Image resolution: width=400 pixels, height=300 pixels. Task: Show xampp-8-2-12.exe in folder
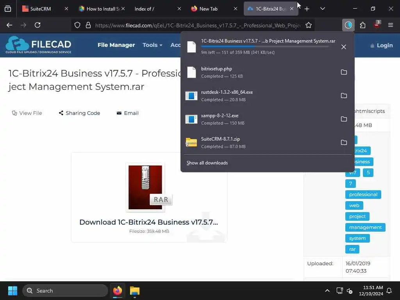[344, 119]
